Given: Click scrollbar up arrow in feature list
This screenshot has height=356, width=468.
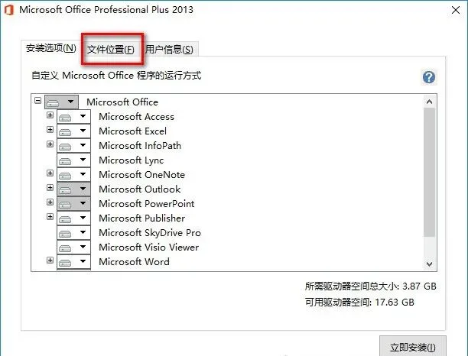Looking at the screenshot, I should coord(429,102).
